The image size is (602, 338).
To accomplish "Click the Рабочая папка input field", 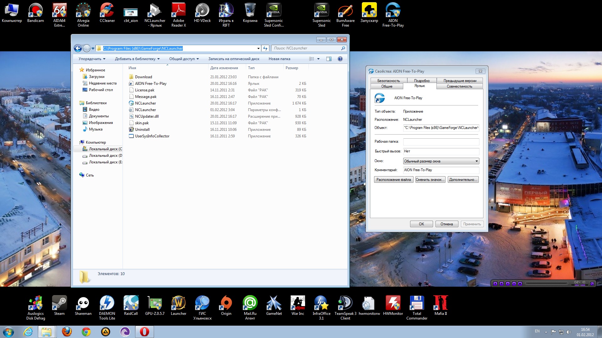I will coord(441,142).
